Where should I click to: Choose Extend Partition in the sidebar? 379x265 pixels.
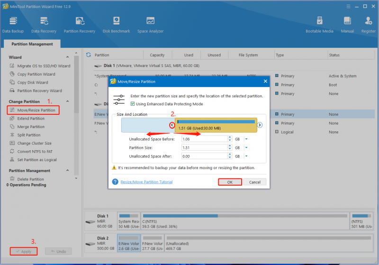31,119
